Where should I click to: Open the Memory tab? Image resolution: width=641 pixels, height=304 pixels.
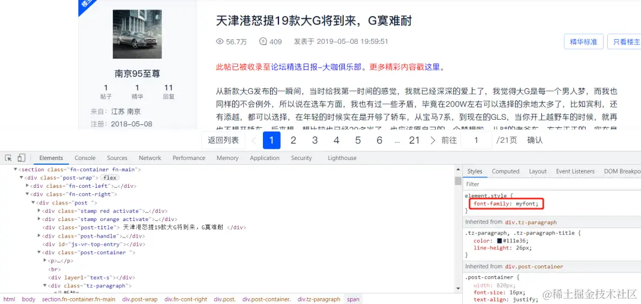click(x=228, y=158)
